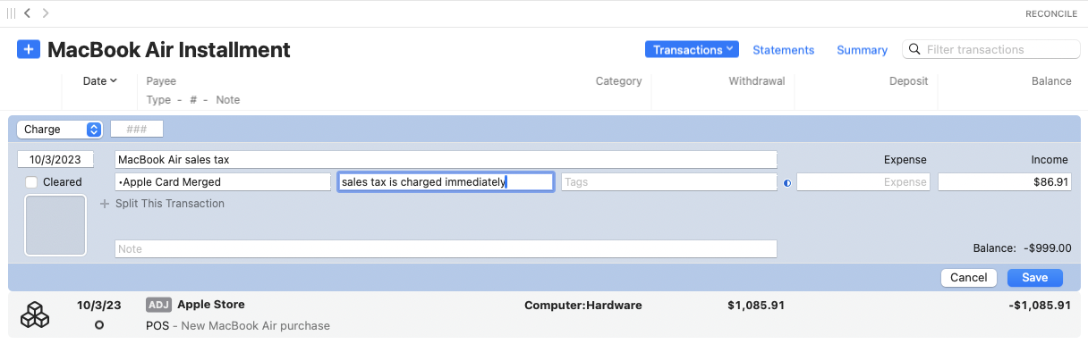Click the search magnifier icon

[x=915, y=50]
